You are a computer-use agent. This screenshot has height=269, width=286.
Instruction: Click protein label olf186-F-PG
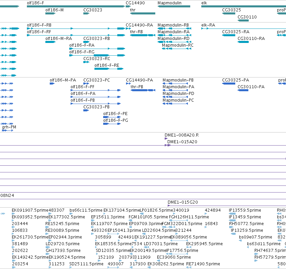pos(116,121)
